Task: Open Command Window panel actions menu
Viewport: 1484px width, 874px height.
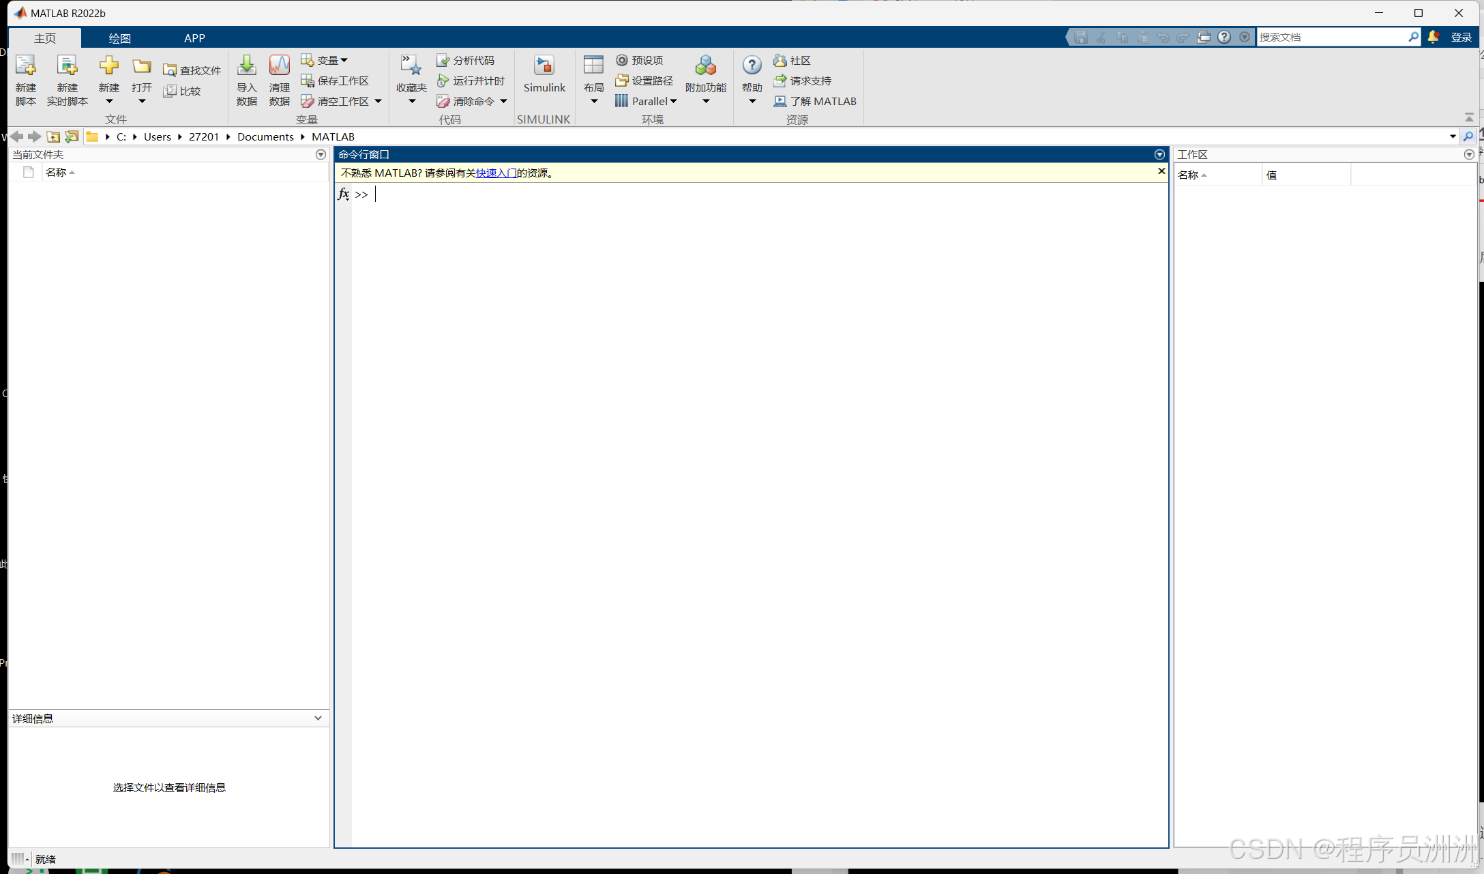Action: click(1159, 155)
